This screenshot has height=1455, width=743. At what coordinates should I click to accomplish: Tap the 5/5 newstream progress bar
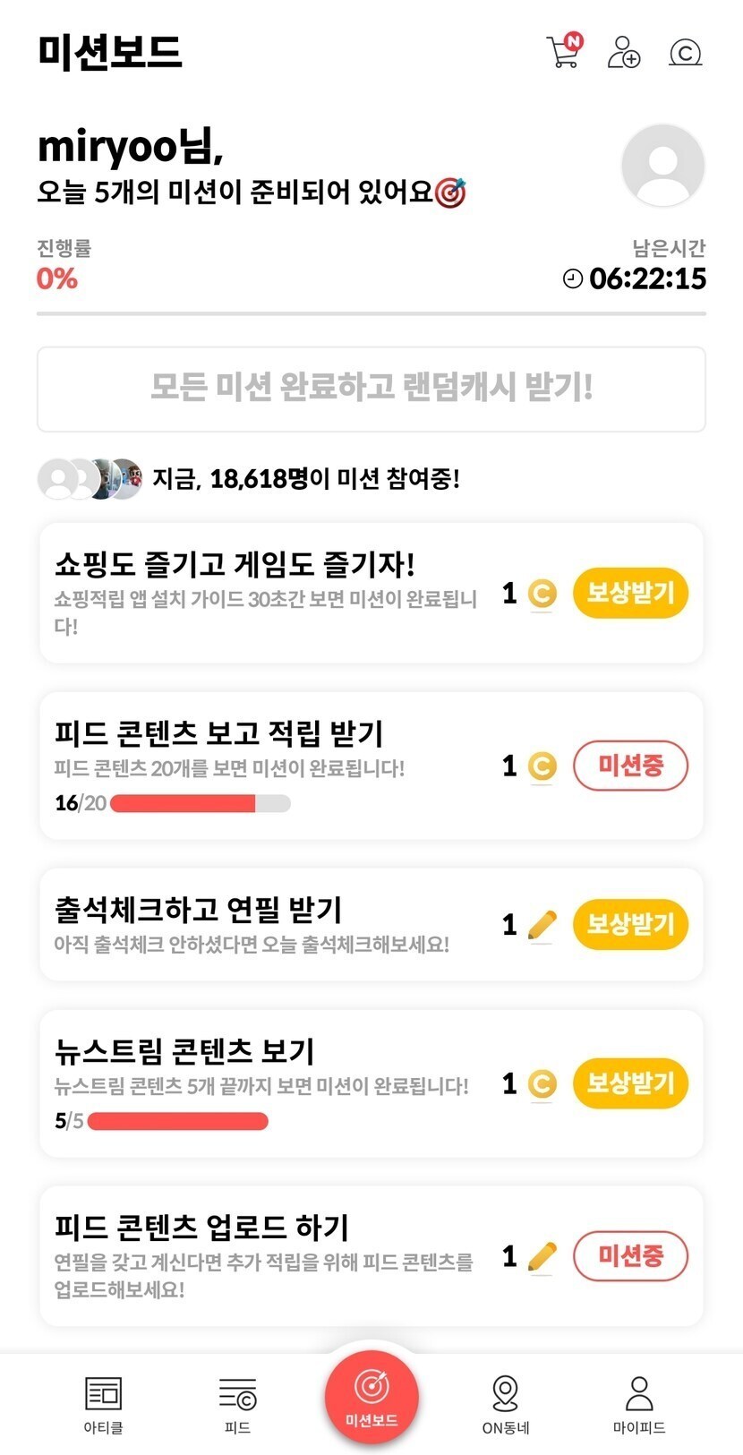pyautogui.click(x=178, y=1121)
